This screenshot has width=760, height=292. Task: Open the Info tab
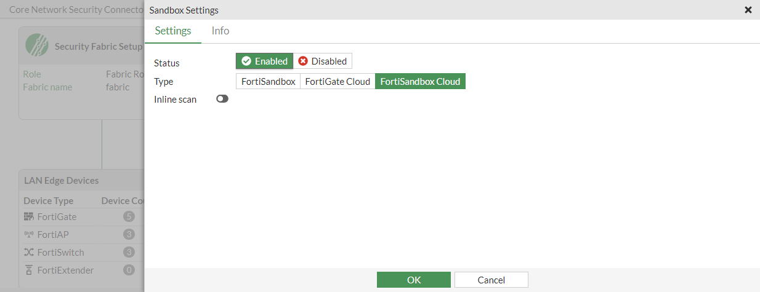(x=220, y=31)
